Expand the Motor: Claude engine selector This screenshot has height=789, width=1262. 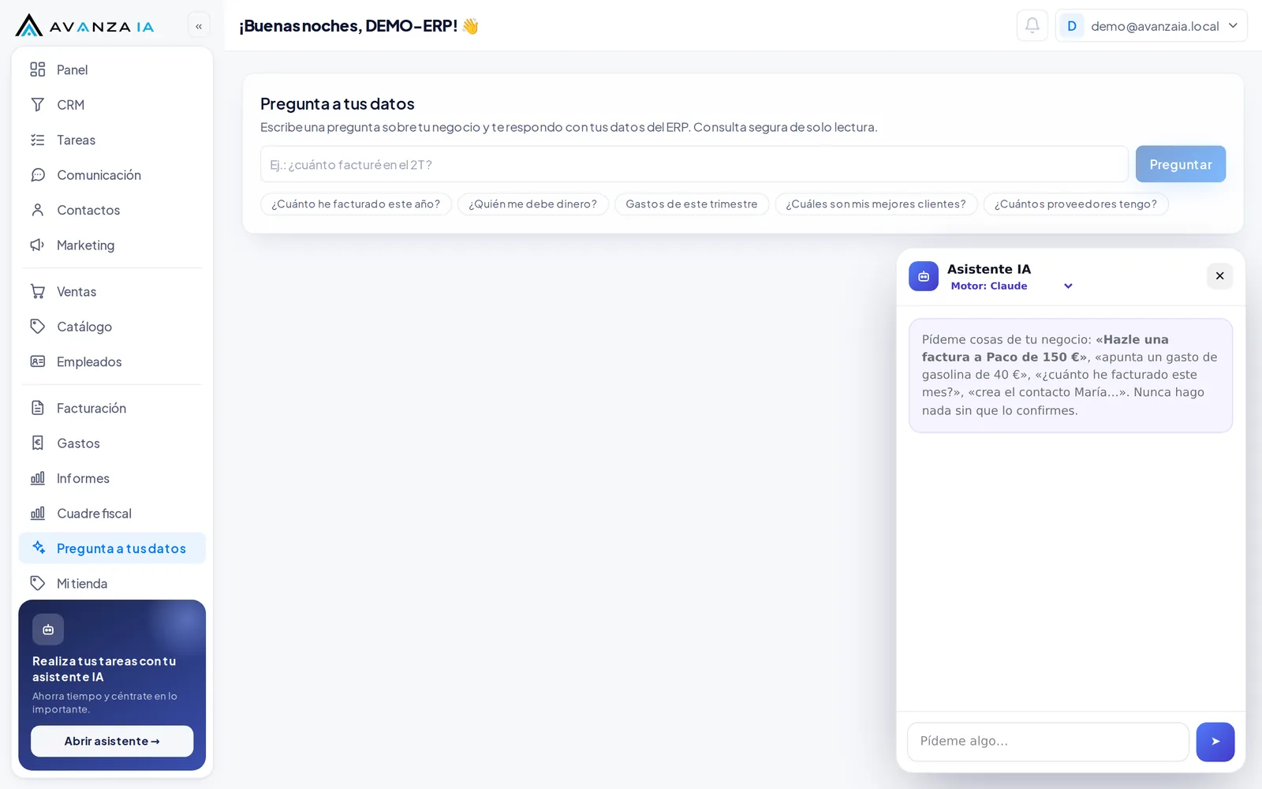(1011, 286)
